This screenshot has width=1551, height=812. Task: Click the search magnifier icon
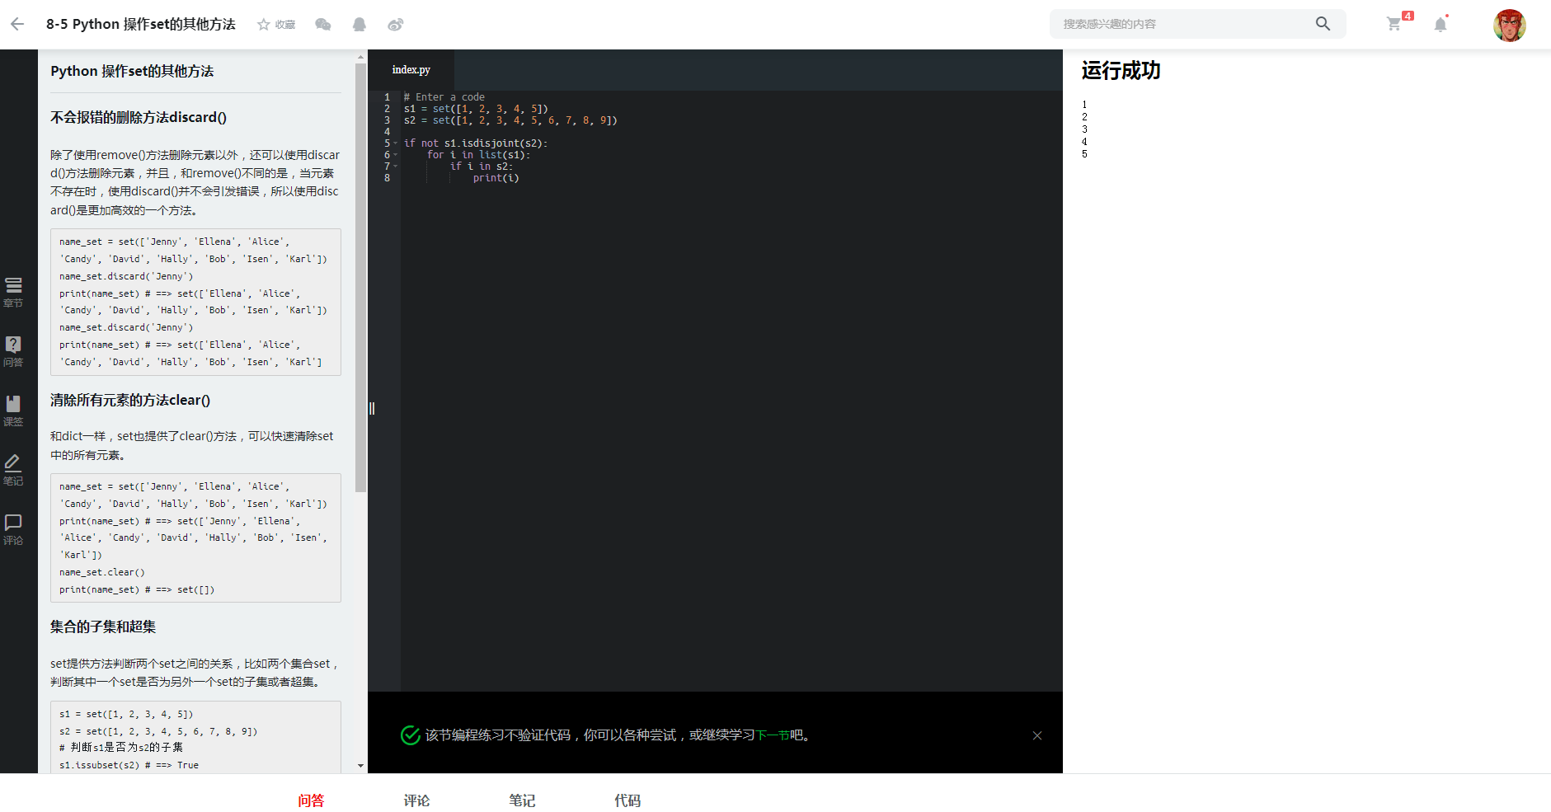[x=1323, y=24]
